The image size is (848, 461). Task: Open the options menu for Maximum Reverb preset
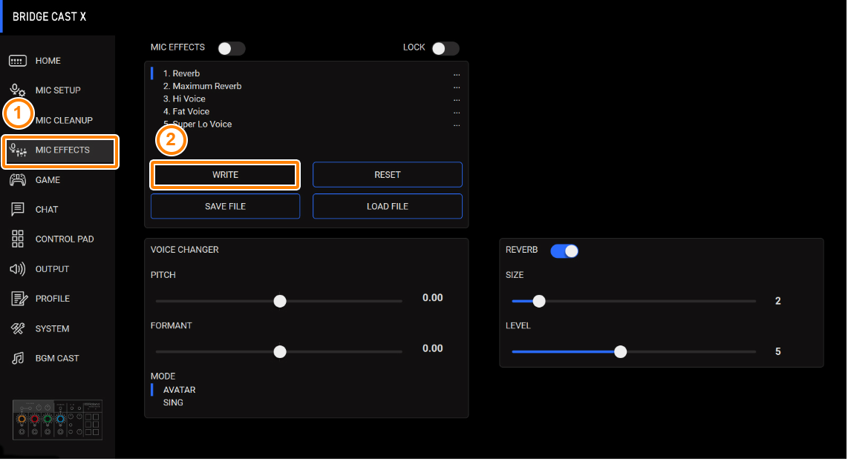tap(457, 87)
